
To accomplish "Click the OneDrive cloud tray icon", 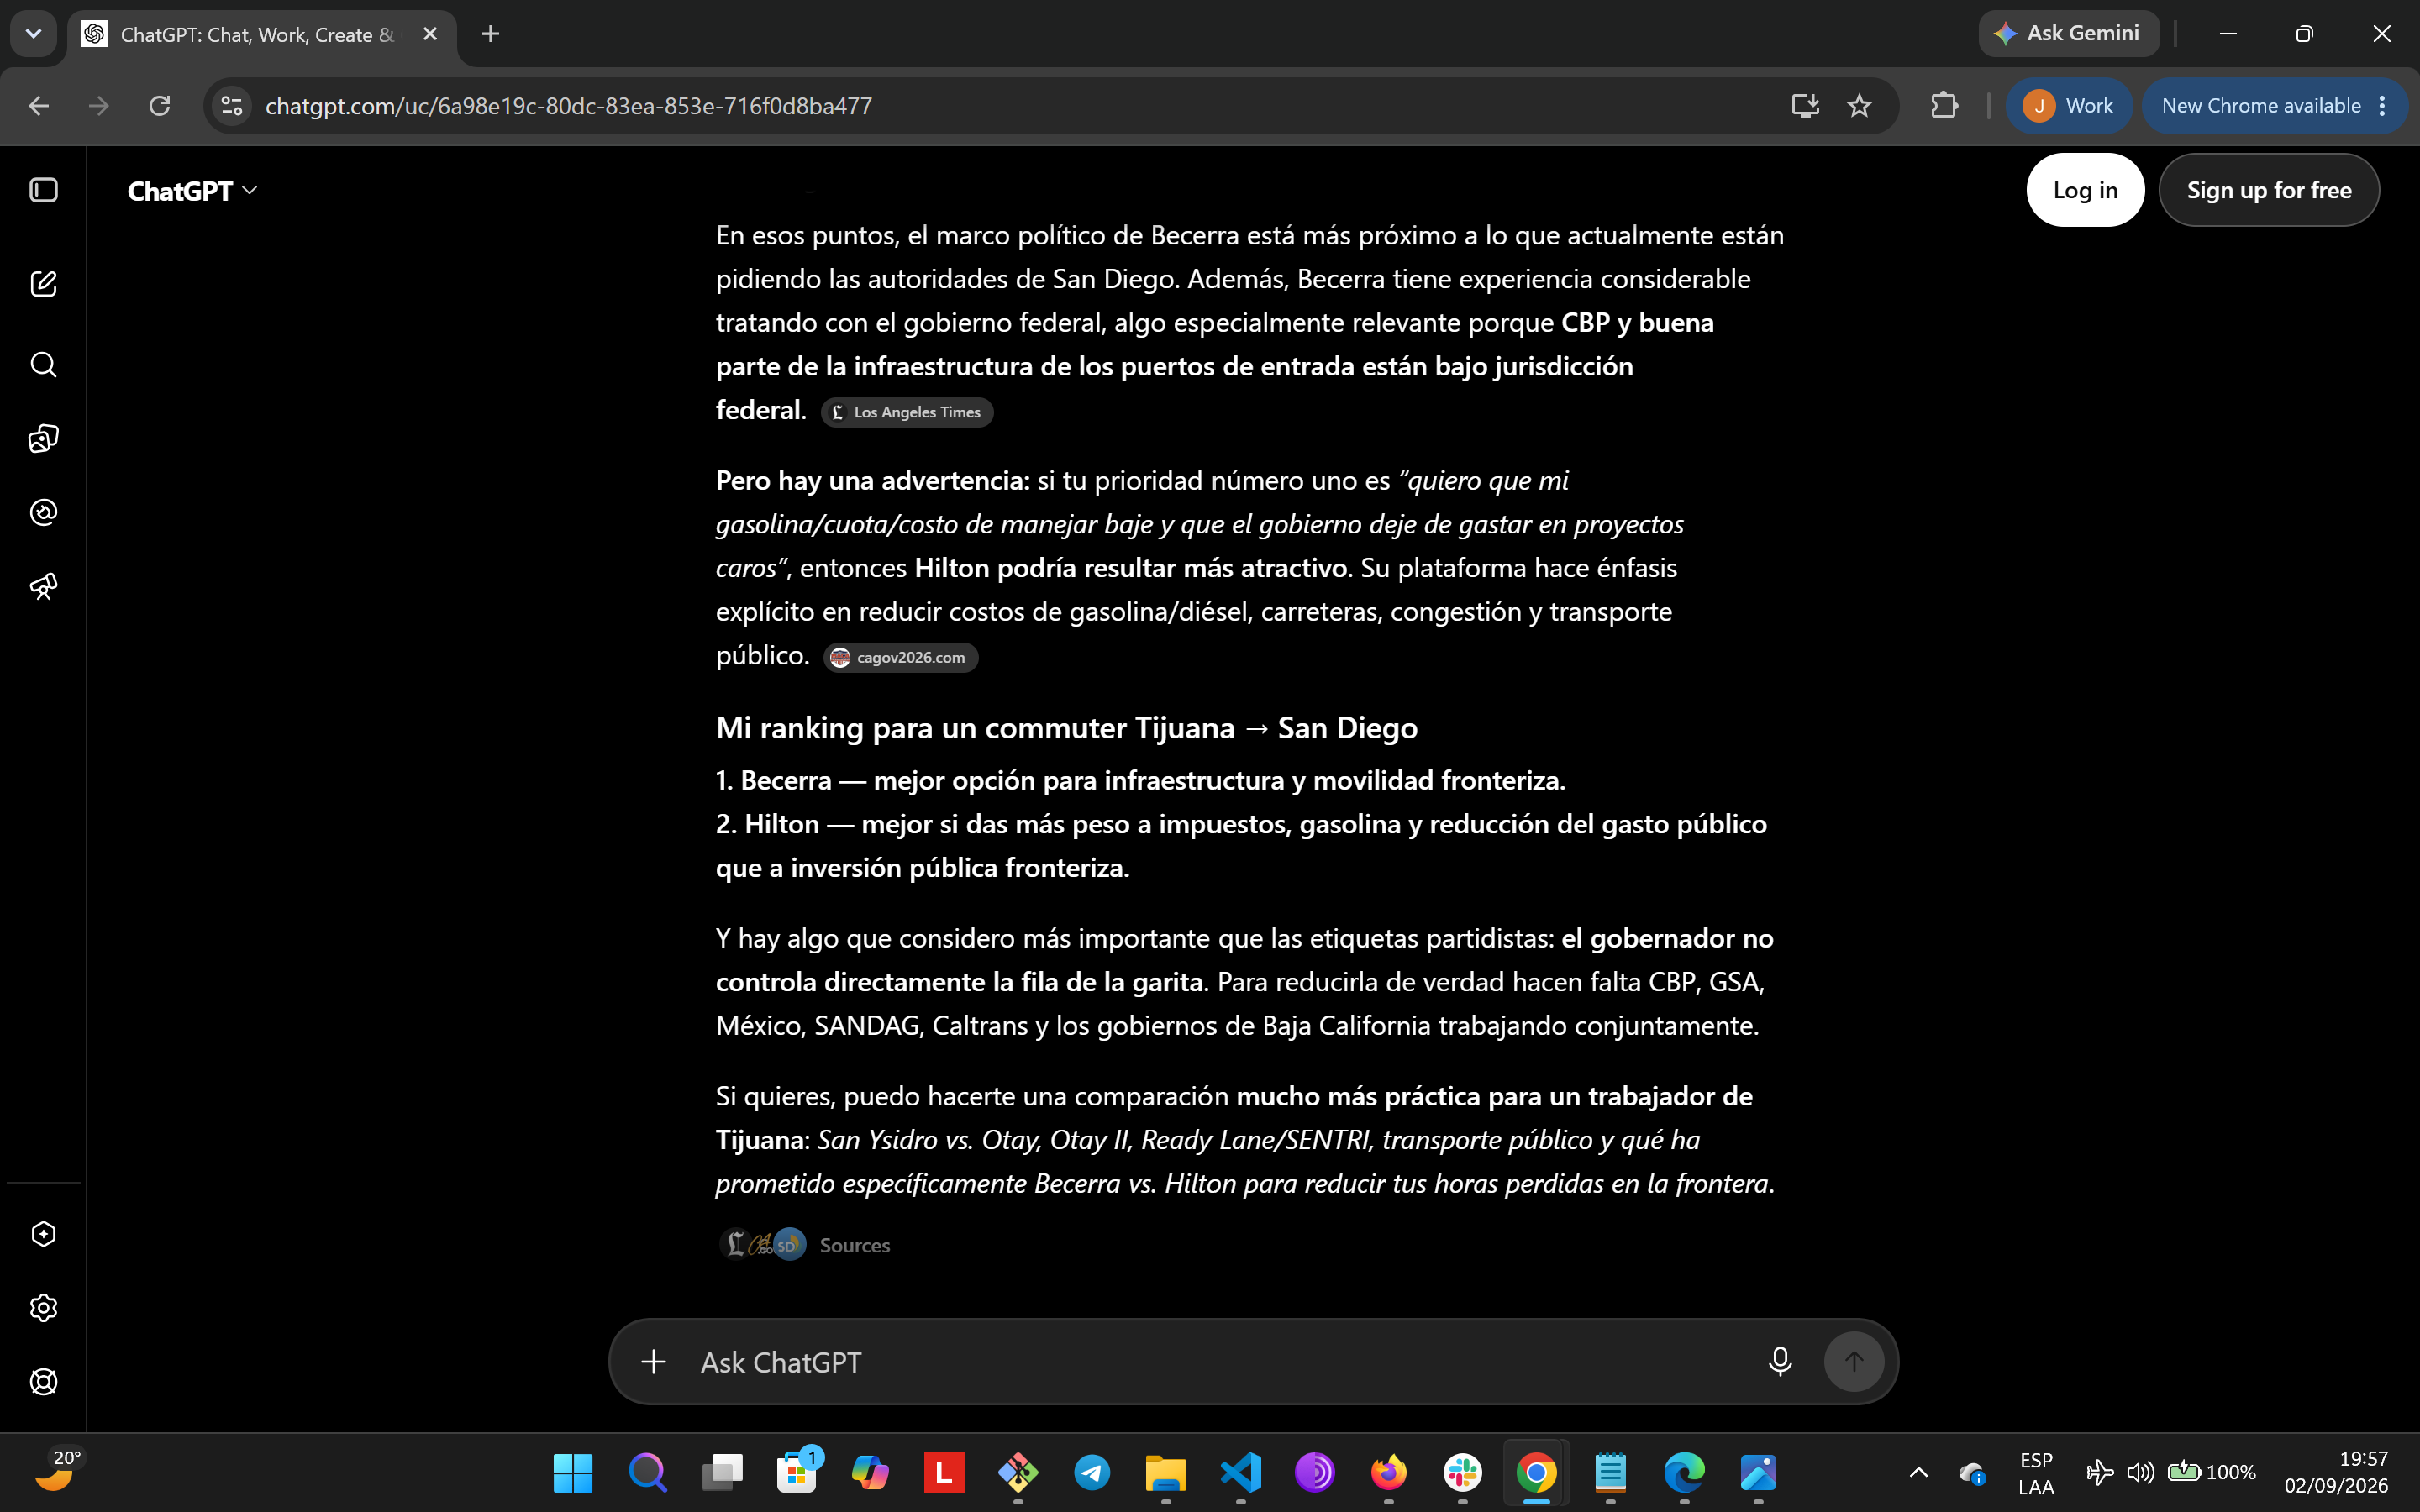I will [x=1971, y=1473].
